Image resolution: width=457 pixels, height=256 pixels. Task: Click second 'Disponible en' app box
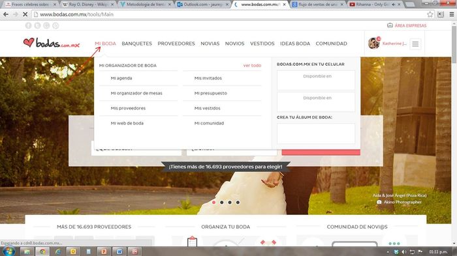tap(316, 102)
